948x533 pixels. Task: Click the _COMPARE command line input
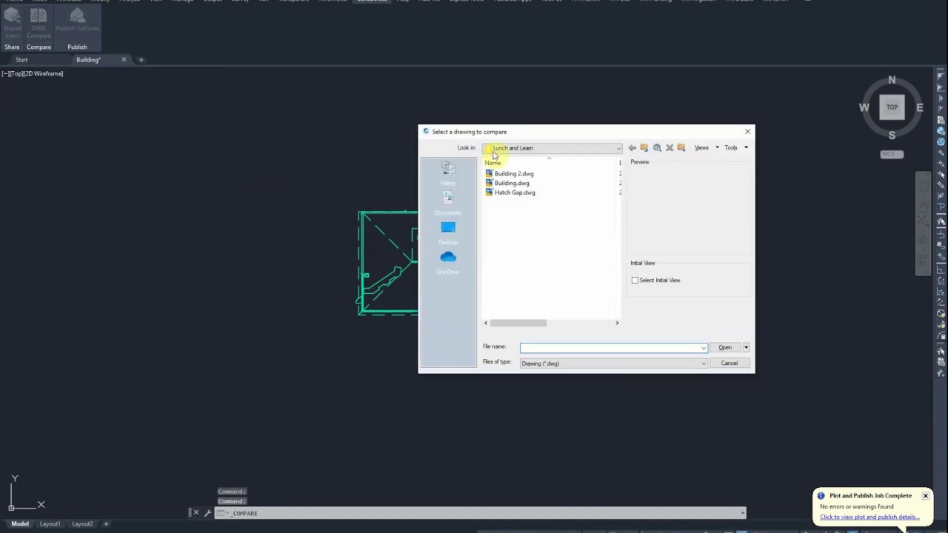(481, 513)
